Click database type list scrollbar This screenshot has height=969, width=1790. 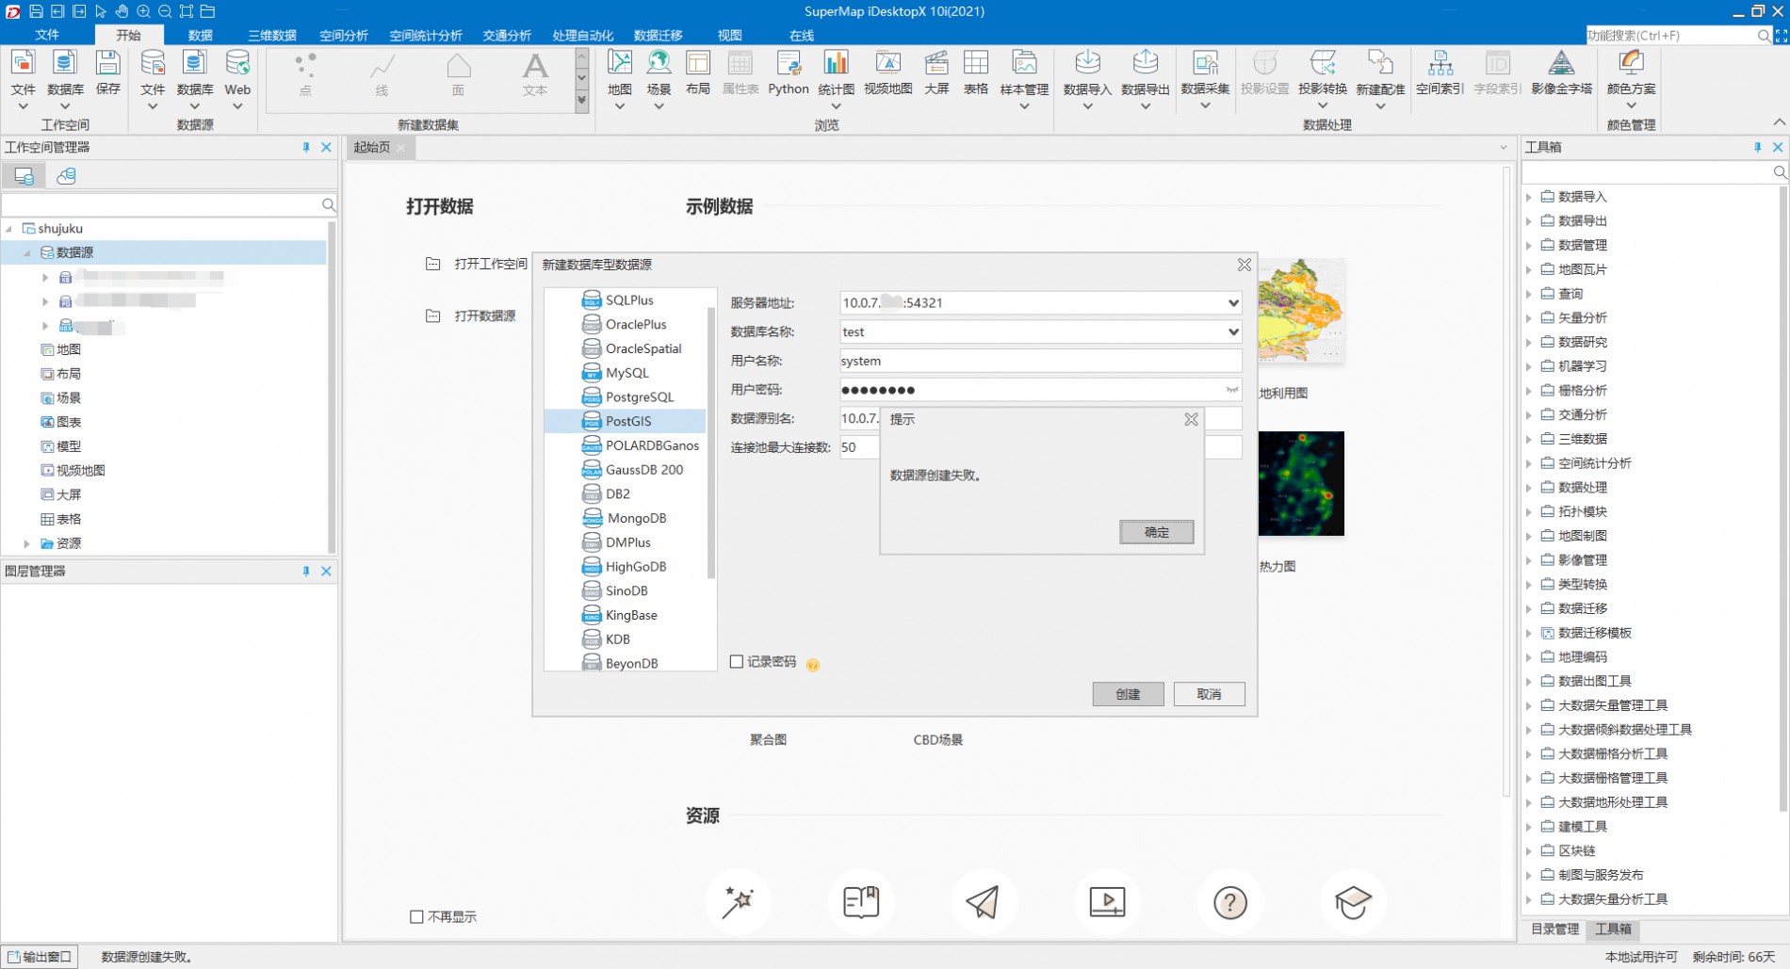click(711, 443)
